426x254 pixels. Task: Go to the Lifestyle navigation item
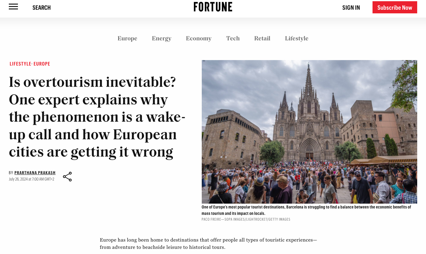point(297,39)
